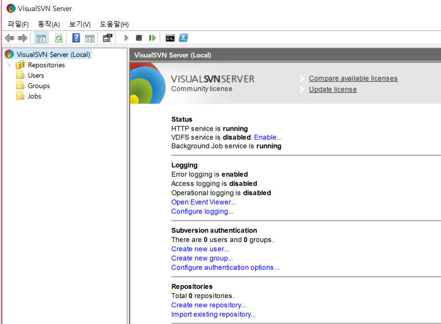Click Enable... for VDFS service
This screenshot has height=324, width=441.
click(x=268, y=137)
